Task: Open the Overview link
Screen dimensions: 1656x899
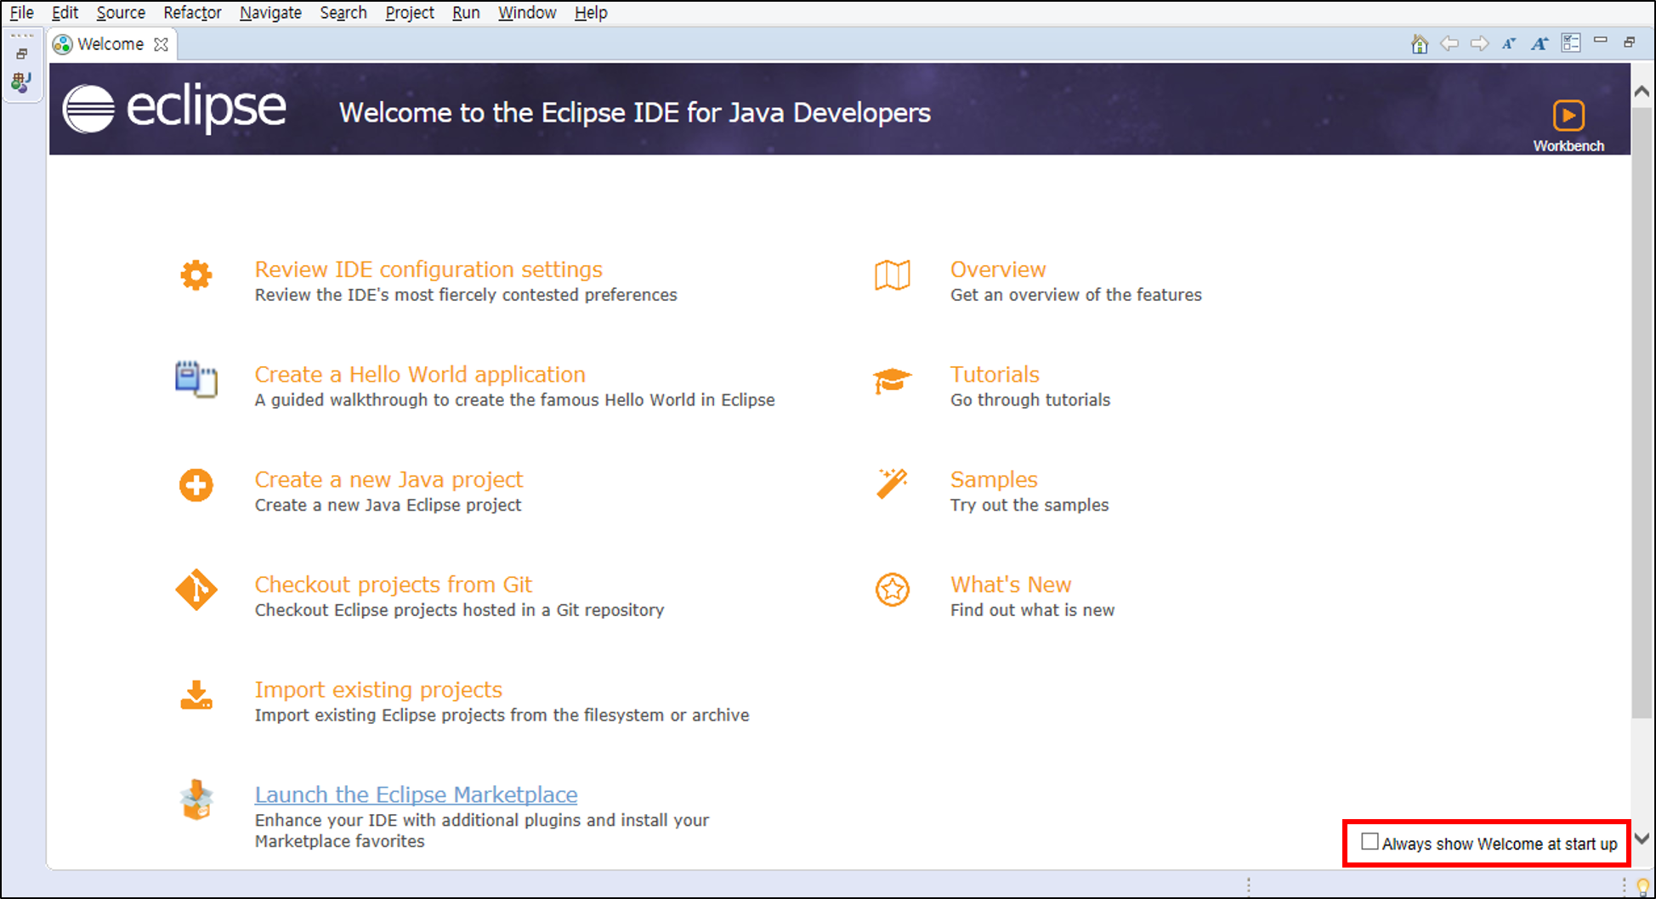Action: click(998, 269)
